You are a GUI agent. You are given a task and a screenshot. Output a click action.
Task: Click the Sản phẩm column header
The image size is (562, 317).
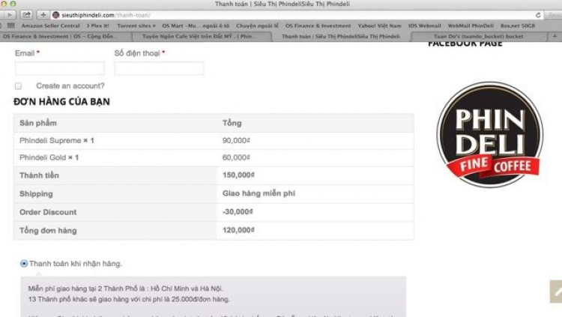coord(38,123)
